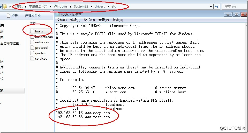Expand the arrow after drivers in path
Viewport: 248px width, 133px height.
click(108, 7)
